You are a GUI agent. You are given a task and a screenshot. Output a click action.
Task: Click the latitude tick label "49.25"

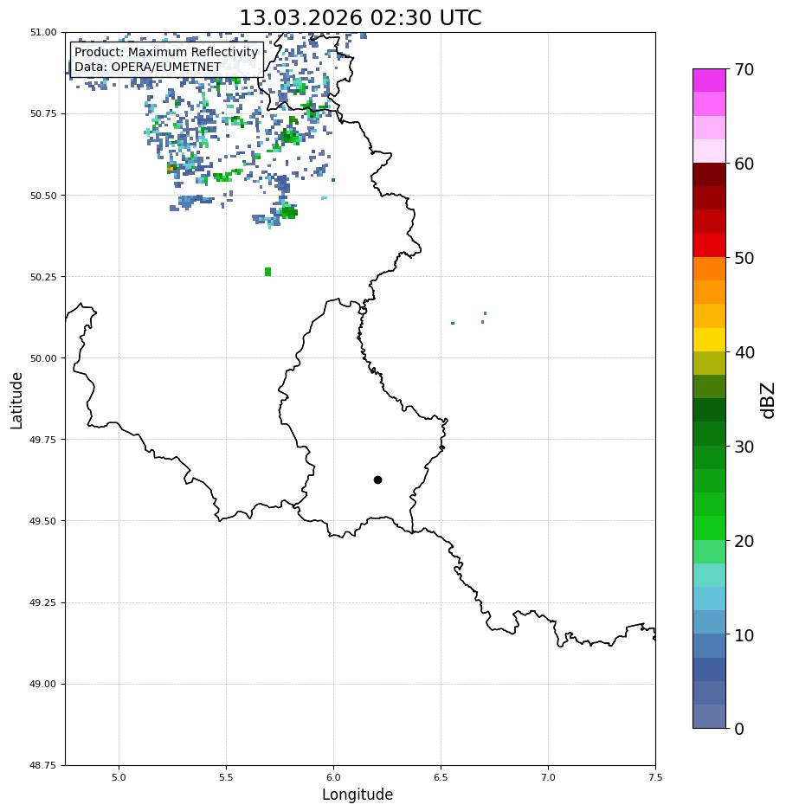click(43, 602)
